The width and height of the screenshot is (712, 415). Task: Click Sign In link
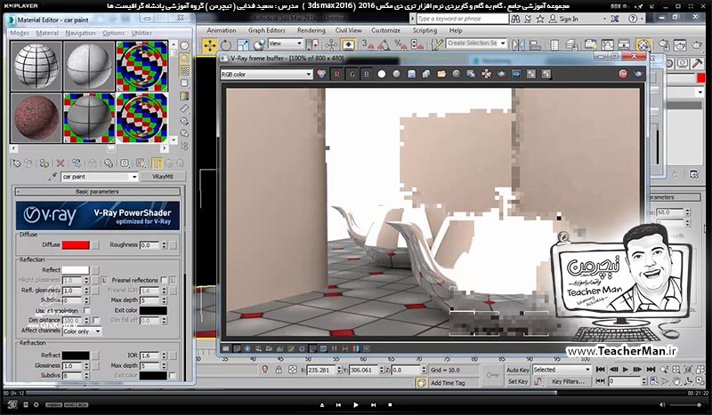(569, 19)
